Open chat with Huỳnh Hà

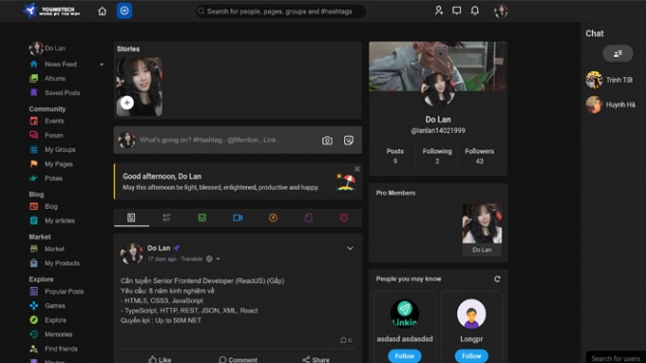[610, 105]
